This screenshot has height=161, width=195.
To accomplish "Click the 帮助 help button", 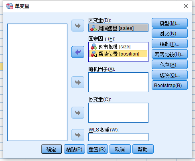I will click(x=143, y=149).
